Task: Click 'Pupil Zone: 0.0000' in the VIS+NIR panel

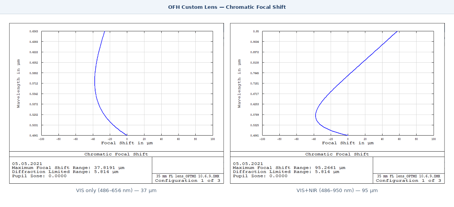Action: 260,176
